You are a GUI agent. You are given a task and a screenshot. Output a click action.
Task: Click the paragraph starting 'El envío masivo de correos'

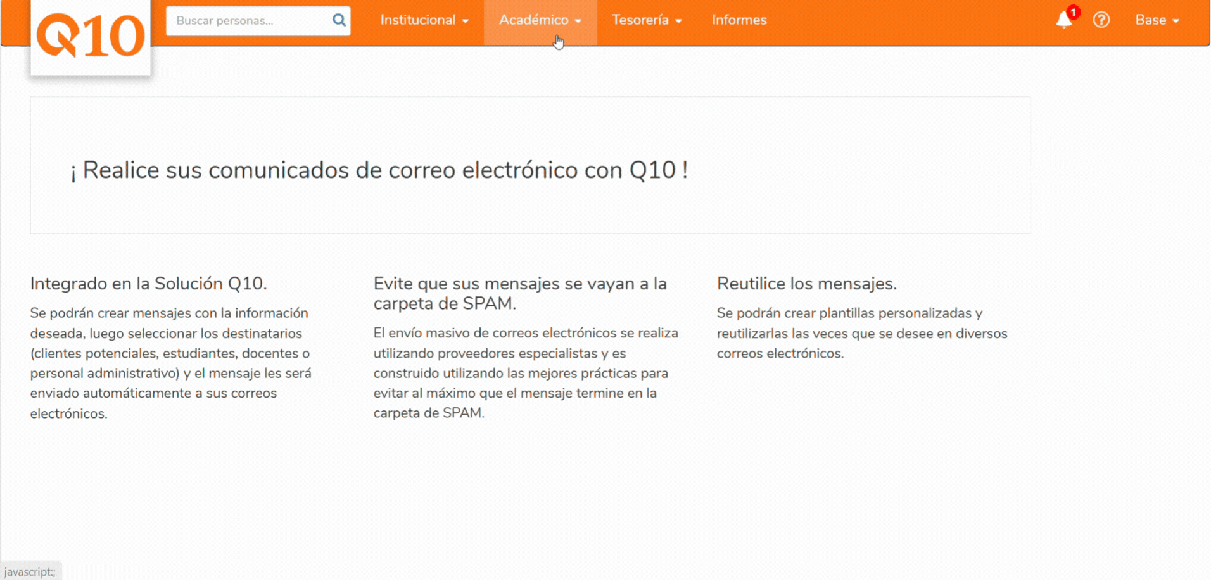tap(526, 373)
